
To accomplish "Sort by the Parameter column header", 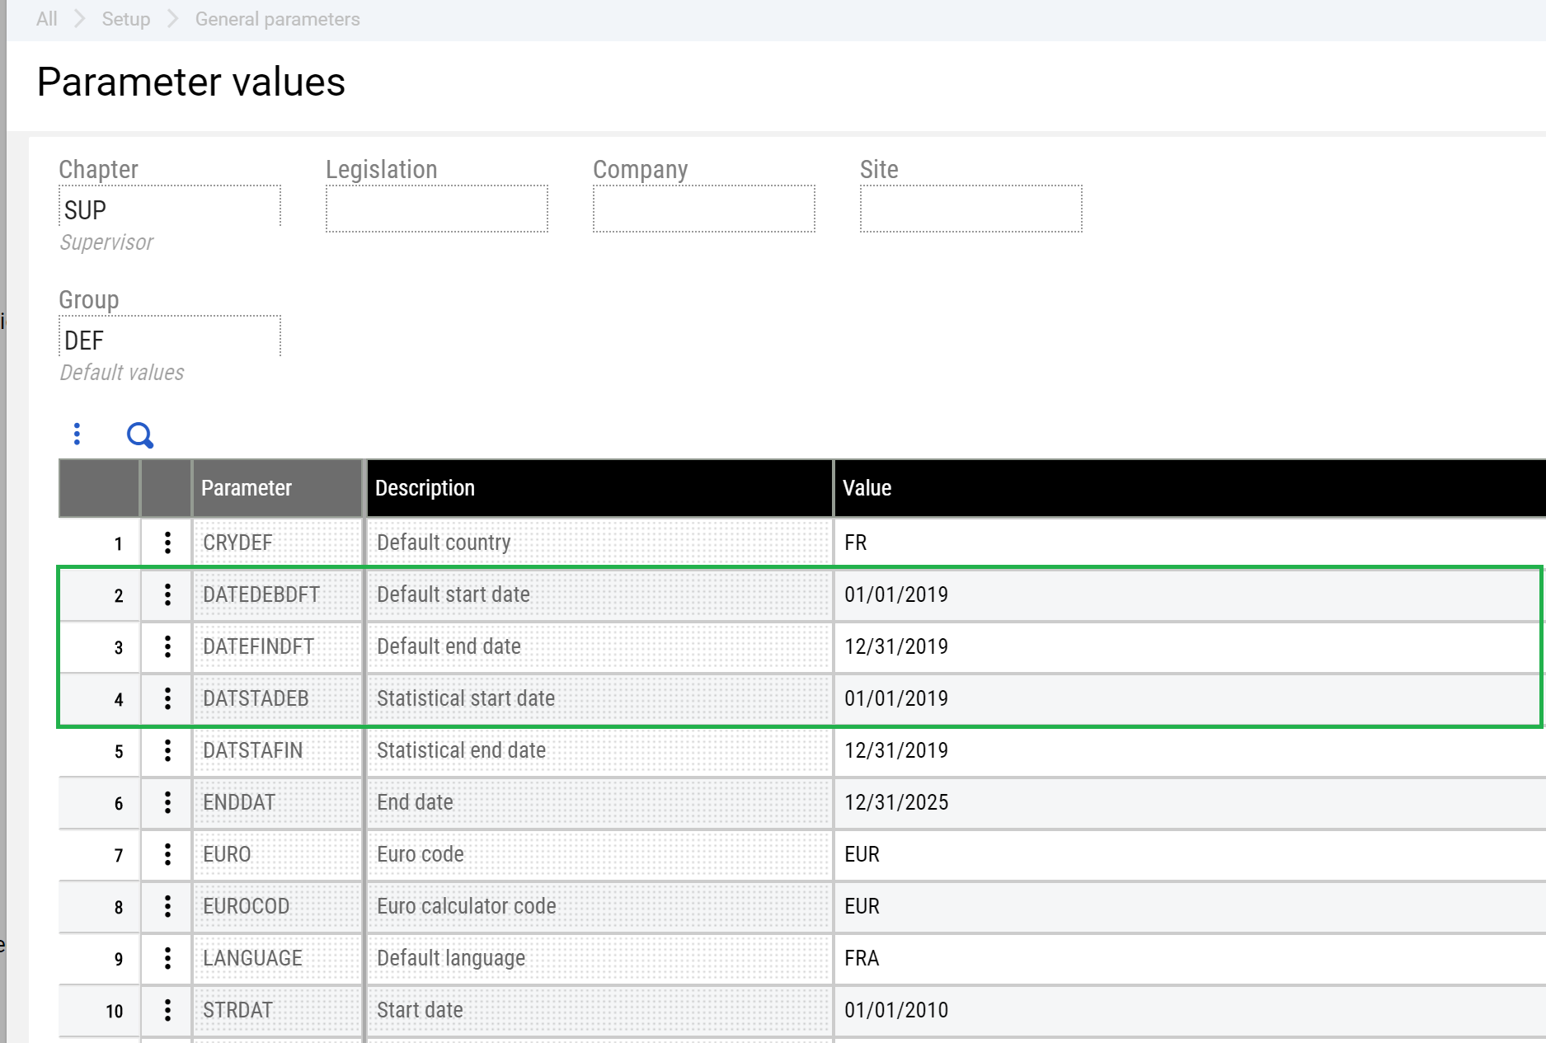I will pyautogui.click(x=247, y=487).
